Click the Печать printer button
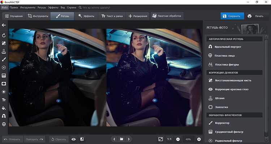The height and width of the screenshot is (144, 271). [255, 16]
